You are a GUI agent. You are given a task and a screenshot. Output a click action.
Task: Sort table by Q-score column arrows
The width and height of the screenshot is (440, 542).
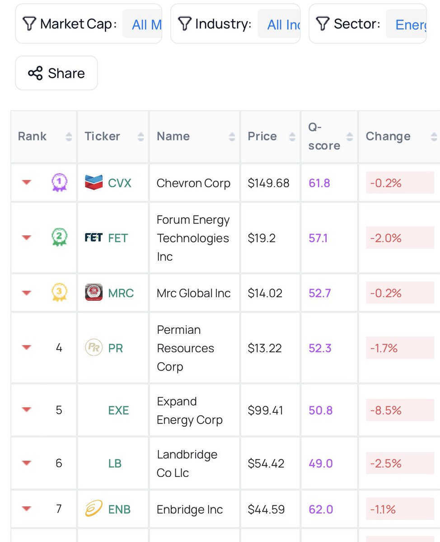point(350,136)
